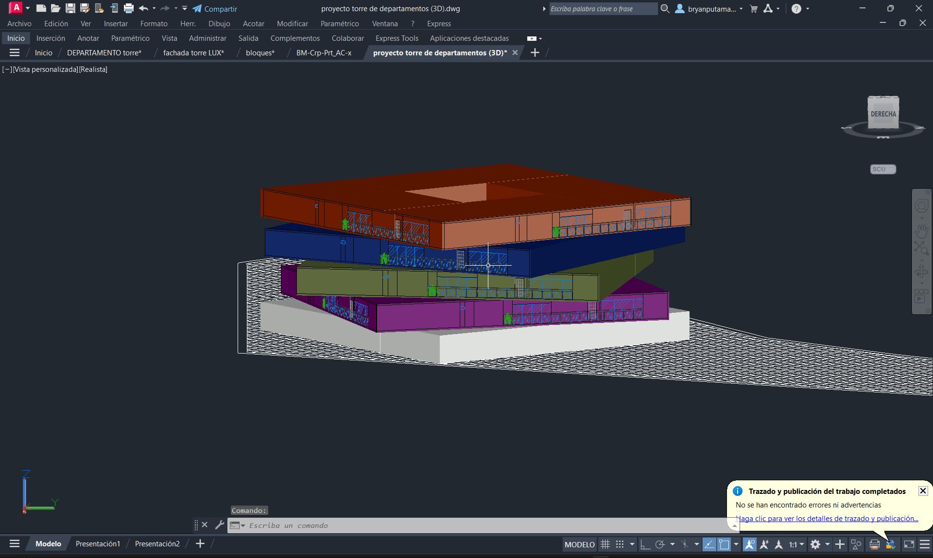Viewport: 933px width, 558px height.
Task: Toggle Polar tracking in status bar
Action: click(660, 544)
